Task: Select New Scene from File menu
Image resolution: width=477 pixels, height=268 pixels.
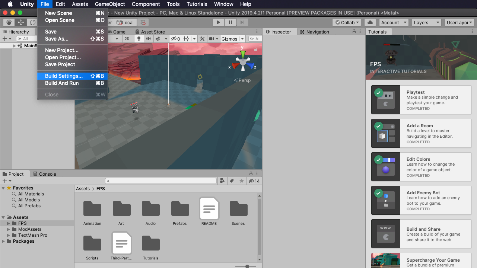Action: point(72,13)
